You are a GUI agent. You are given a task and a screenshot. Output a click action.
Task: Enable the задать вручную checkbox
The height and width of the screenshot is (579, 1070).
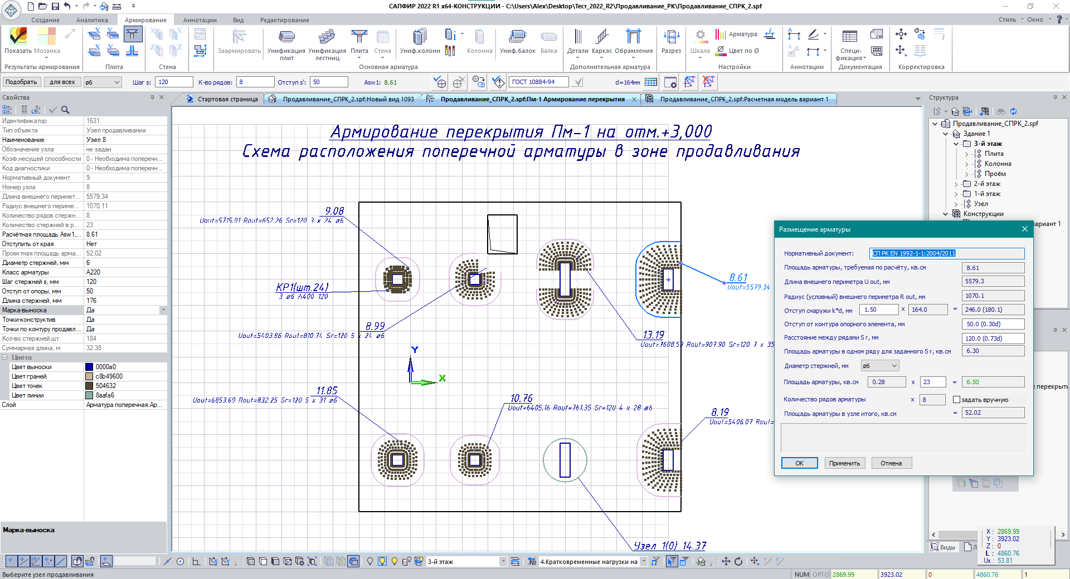(956, 400)
